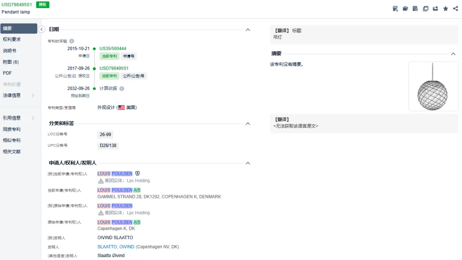Download the patent PDF via toolbar icon
Image resolution: width=462 pixels, height=260 pixels.
point(395,9)
